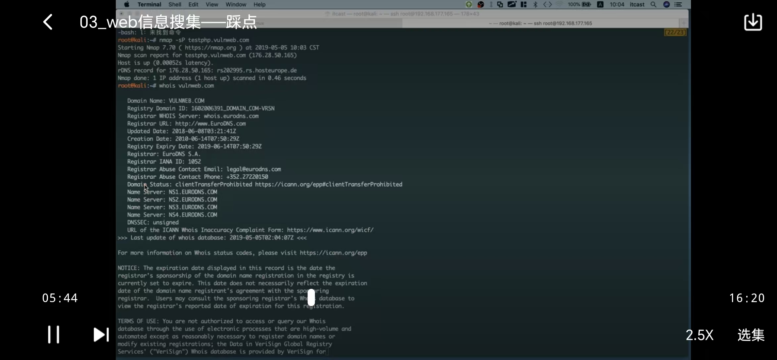
Task: Open the Terminal app menu
Action: pos(149,4)
